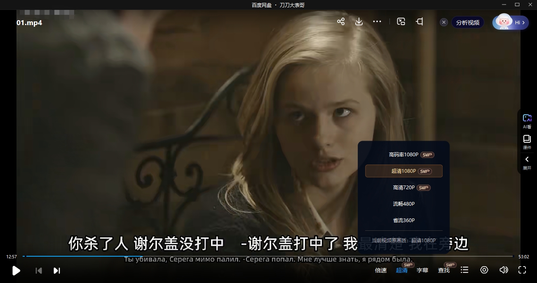Click the 53:02 total duration label
This screenshot has width=537, height=283.
point(524,257)
